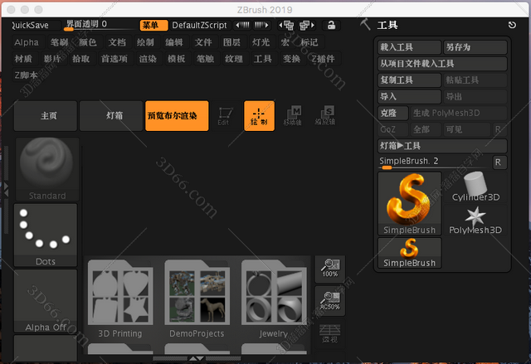Open the Z插件 plugin menu
The image size is (531, 364).
324,59
